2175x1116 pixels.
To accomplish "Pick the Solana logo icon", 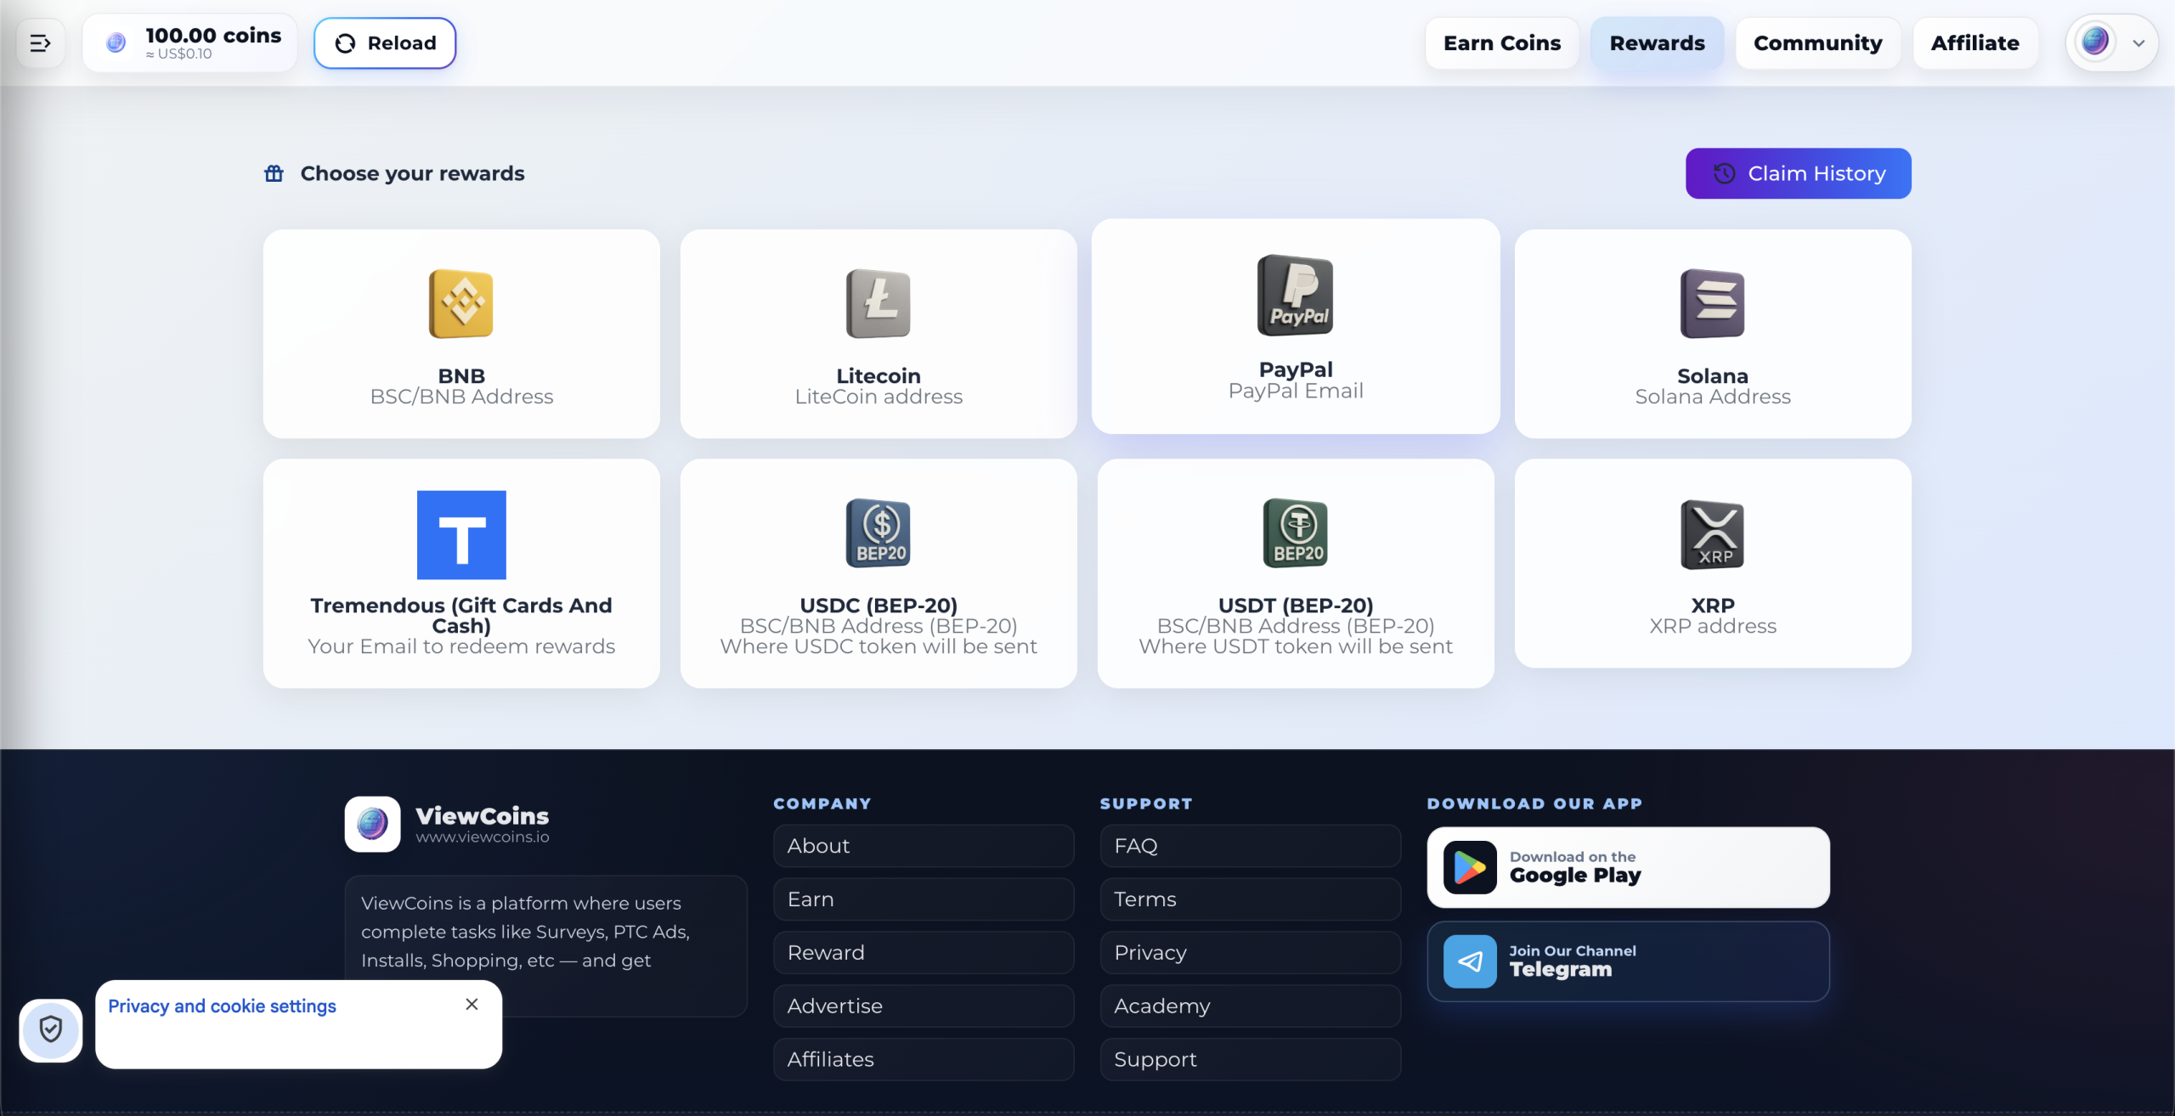I will 1713,304.
